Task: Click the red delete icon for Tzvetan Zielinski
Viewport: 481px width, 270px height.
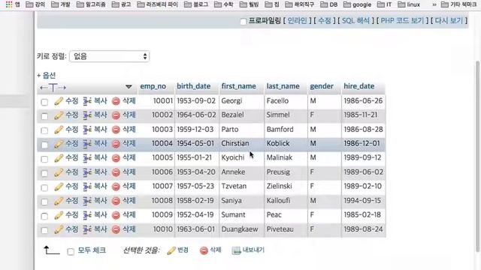Action: pyautogui.click(x=116, y=187)
